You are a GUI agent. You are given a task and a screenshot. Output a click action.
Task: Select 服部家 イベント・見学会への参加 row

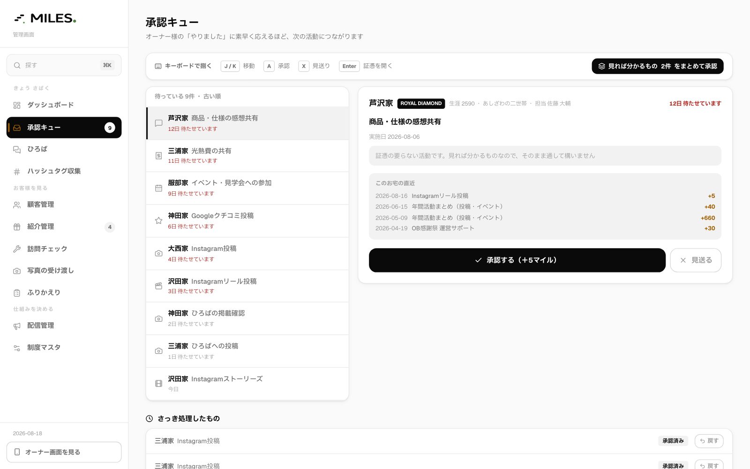247,188
